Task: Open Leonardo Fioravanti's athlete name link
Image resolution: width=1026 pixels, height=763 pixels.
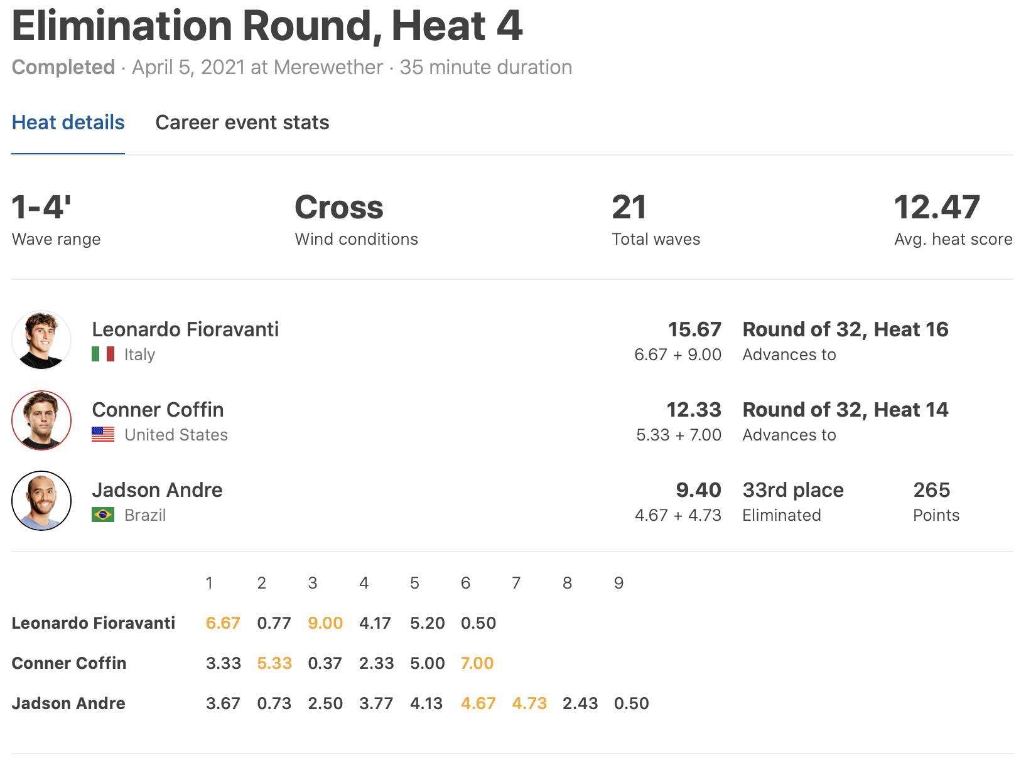Action: pyautogui.click(x=185, y=329)
